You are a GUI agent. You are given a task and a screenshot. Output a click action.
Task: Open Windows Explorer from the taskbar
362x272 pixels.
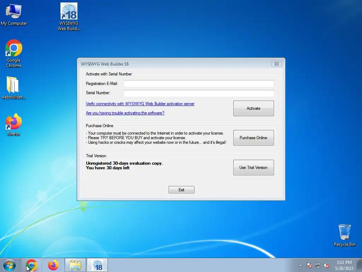click(x=75, y=265)
